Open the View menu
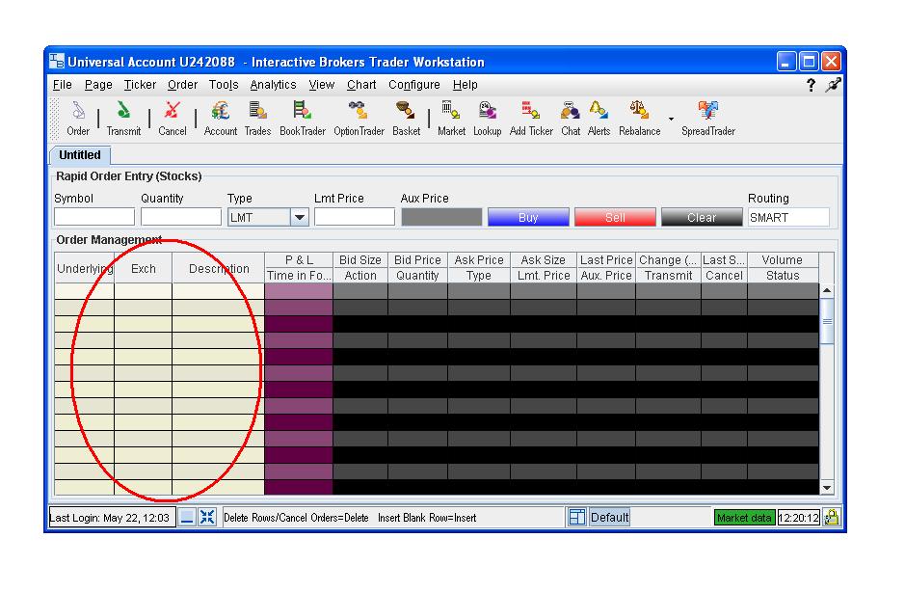Screen dimensions: 905x592 [x=322, y=85]
